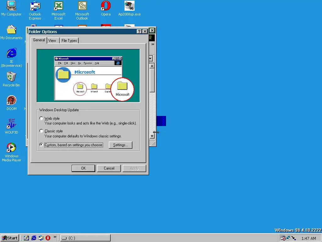The image size is (322, 242).
Task: Cancel the Folder Options dialog
Action: (109, 168)
